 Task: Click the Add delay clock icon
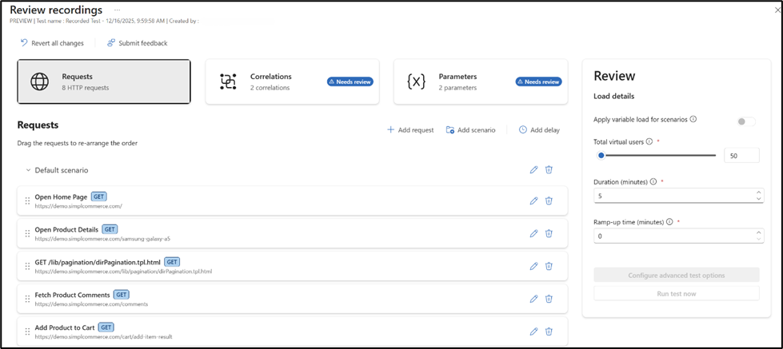(x=523, y=129)
